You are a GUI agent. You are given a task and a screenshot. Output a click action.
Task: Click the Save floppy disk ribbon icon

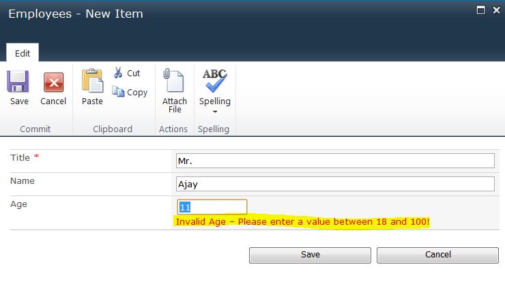tap(19, 83)
